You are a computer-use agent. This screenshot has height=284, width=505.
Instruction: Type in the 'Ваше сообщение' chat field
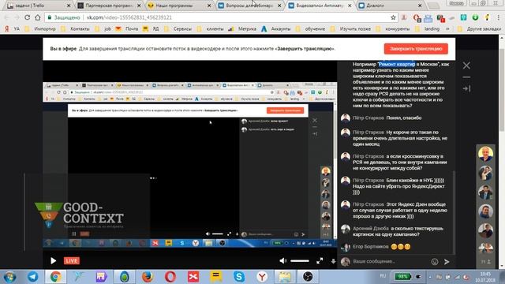point(390,261)
